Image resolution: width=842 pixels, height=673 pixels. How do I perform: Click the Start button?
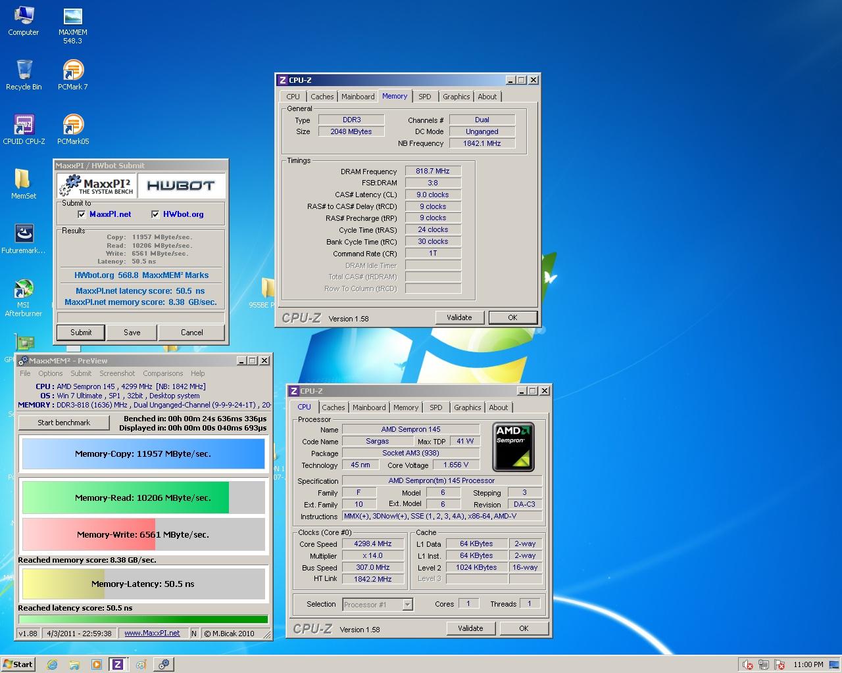[x=18, y=664]
